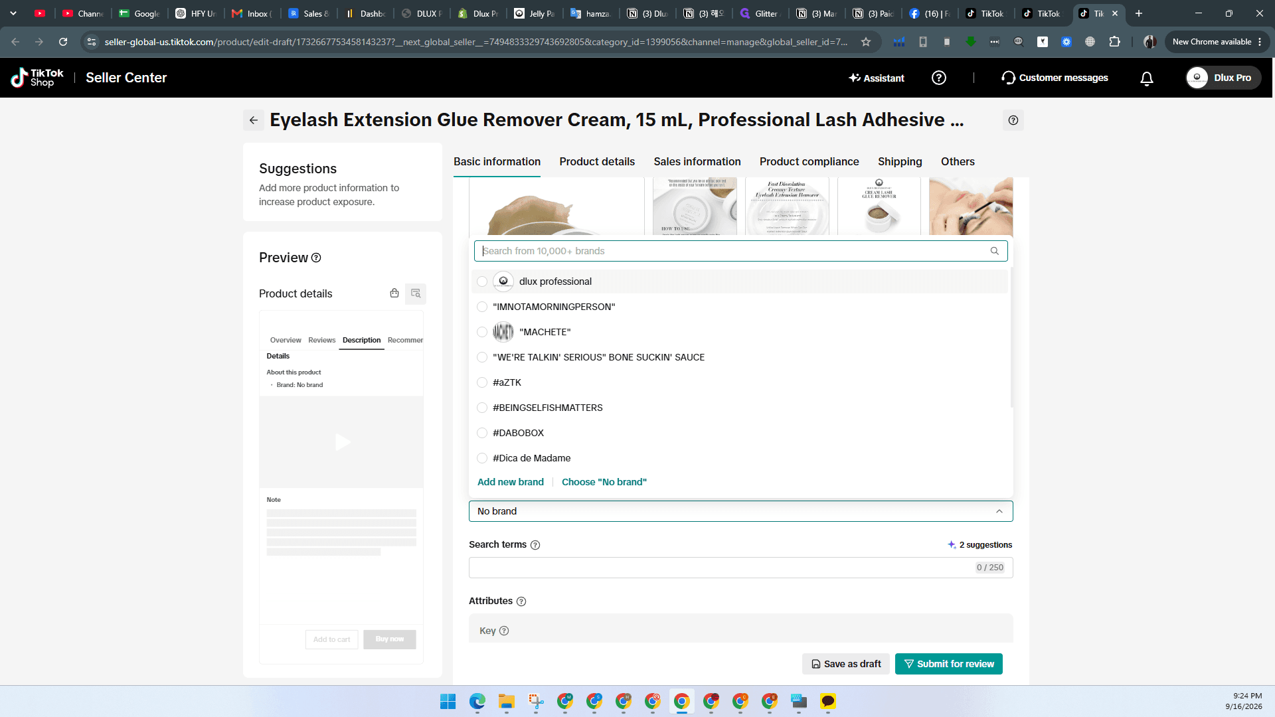1275x717 pixels.
Task: Open help icon next to product title
Action: coord(1013,120)
